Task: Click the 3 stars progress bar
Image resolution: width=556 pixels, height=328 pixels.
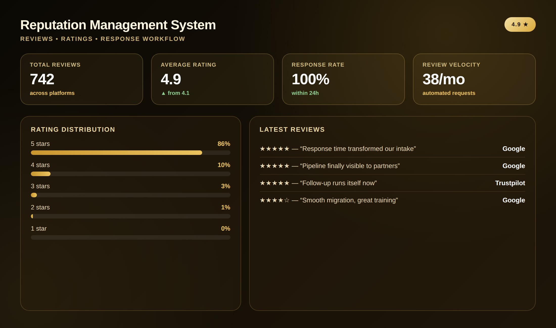Action: tap(131, 195)
